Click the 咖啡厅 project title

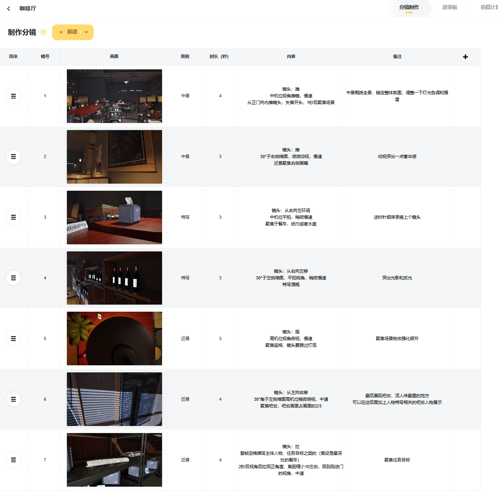tap(28, 8)
